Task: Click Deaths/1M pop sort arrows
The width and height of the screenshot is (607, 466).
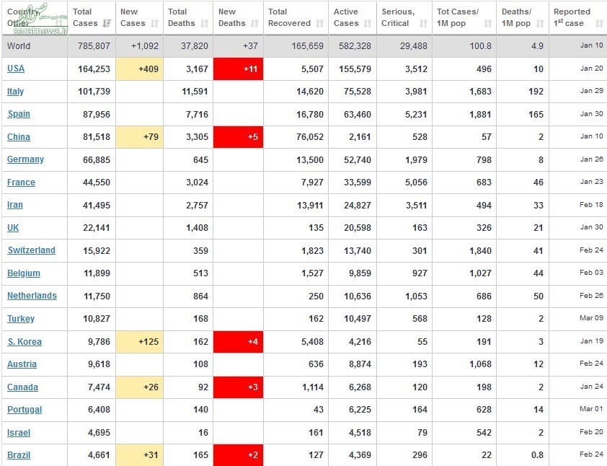Action: pyautogui.click(x=539, y=24)
